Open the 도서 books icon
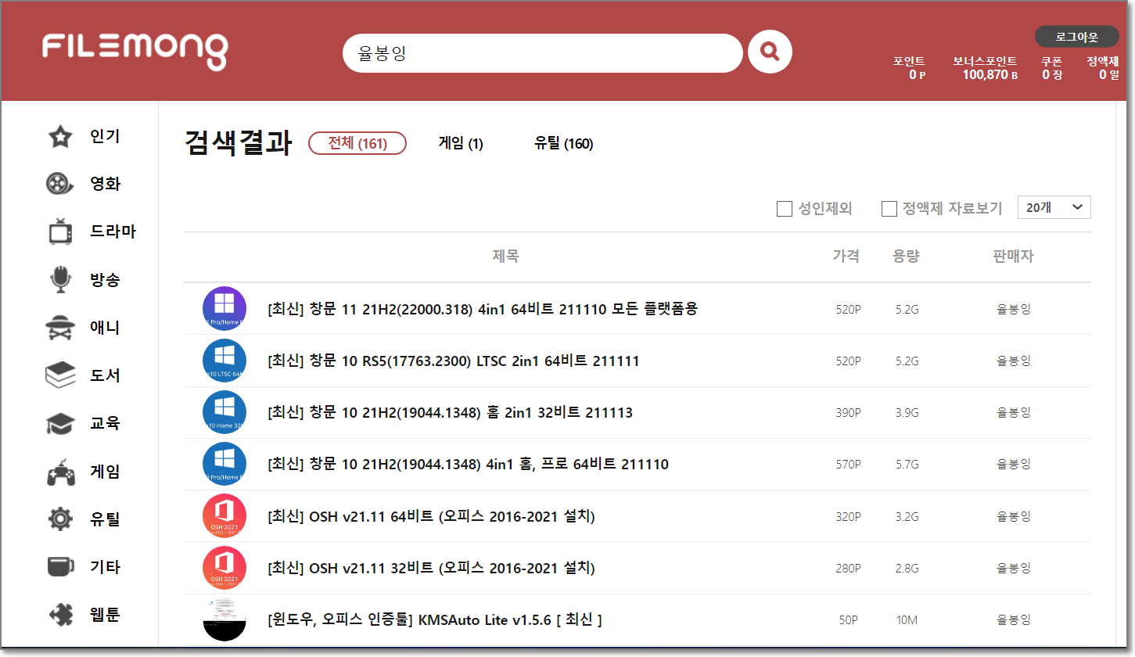This screenshot has height=657, width=1135. (x=60, y=375)
